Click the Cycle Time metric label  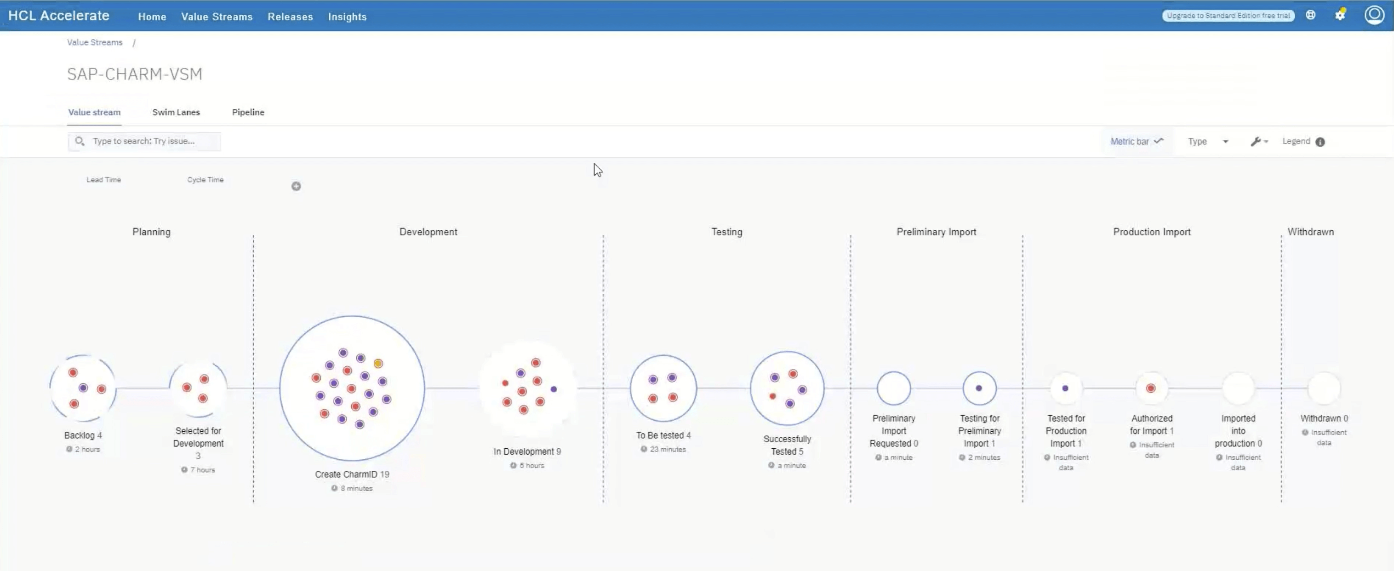[x=206, y=180]
